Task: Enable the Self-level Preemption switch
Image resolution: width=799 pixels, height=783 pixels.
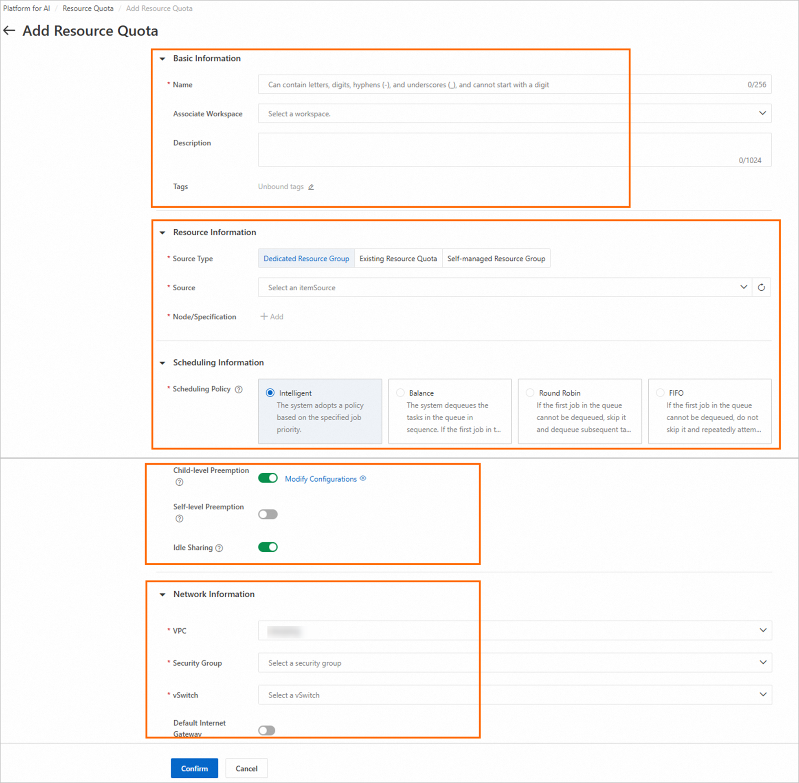Action: (268, 514)
